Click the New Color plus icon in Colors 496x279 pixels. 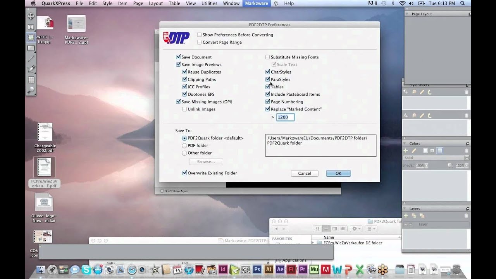coord(406,150)
